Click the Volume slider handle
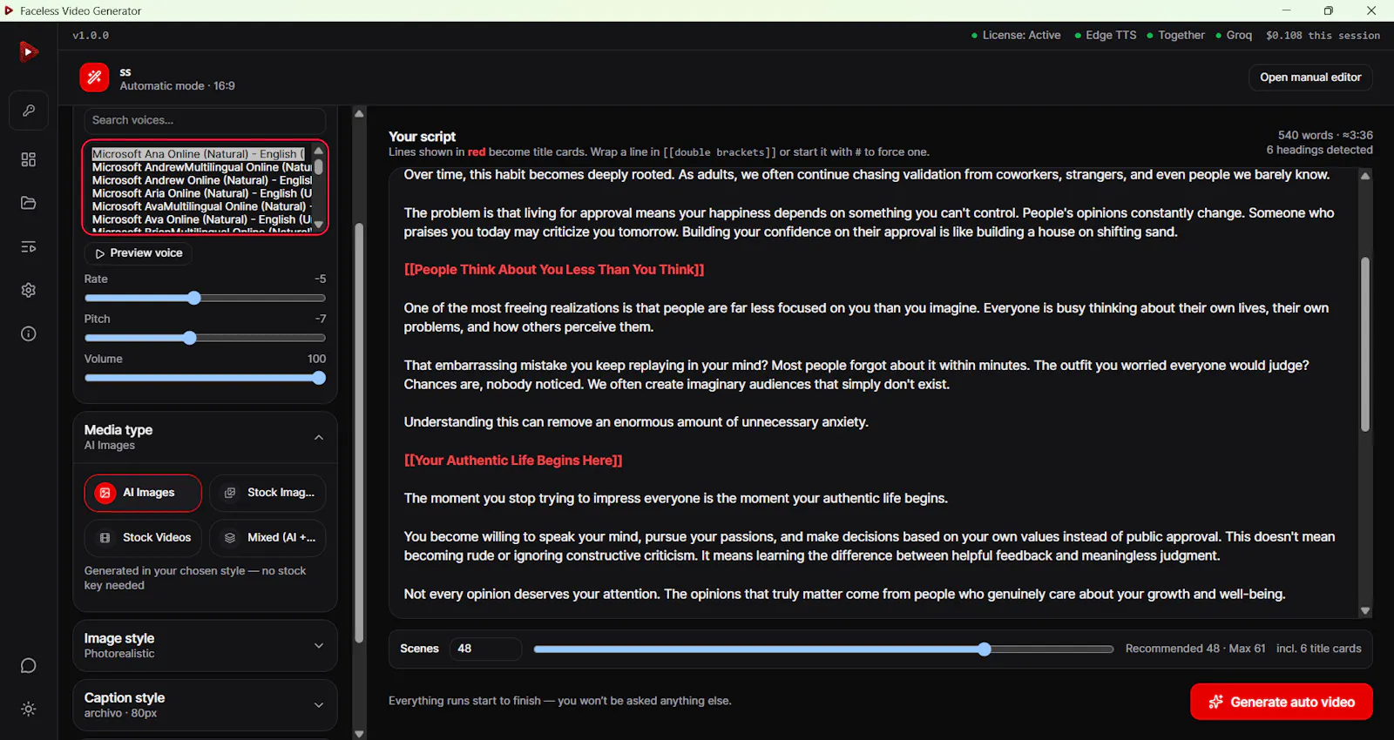This screenshot has width=1394, height=740. point(319,378)
